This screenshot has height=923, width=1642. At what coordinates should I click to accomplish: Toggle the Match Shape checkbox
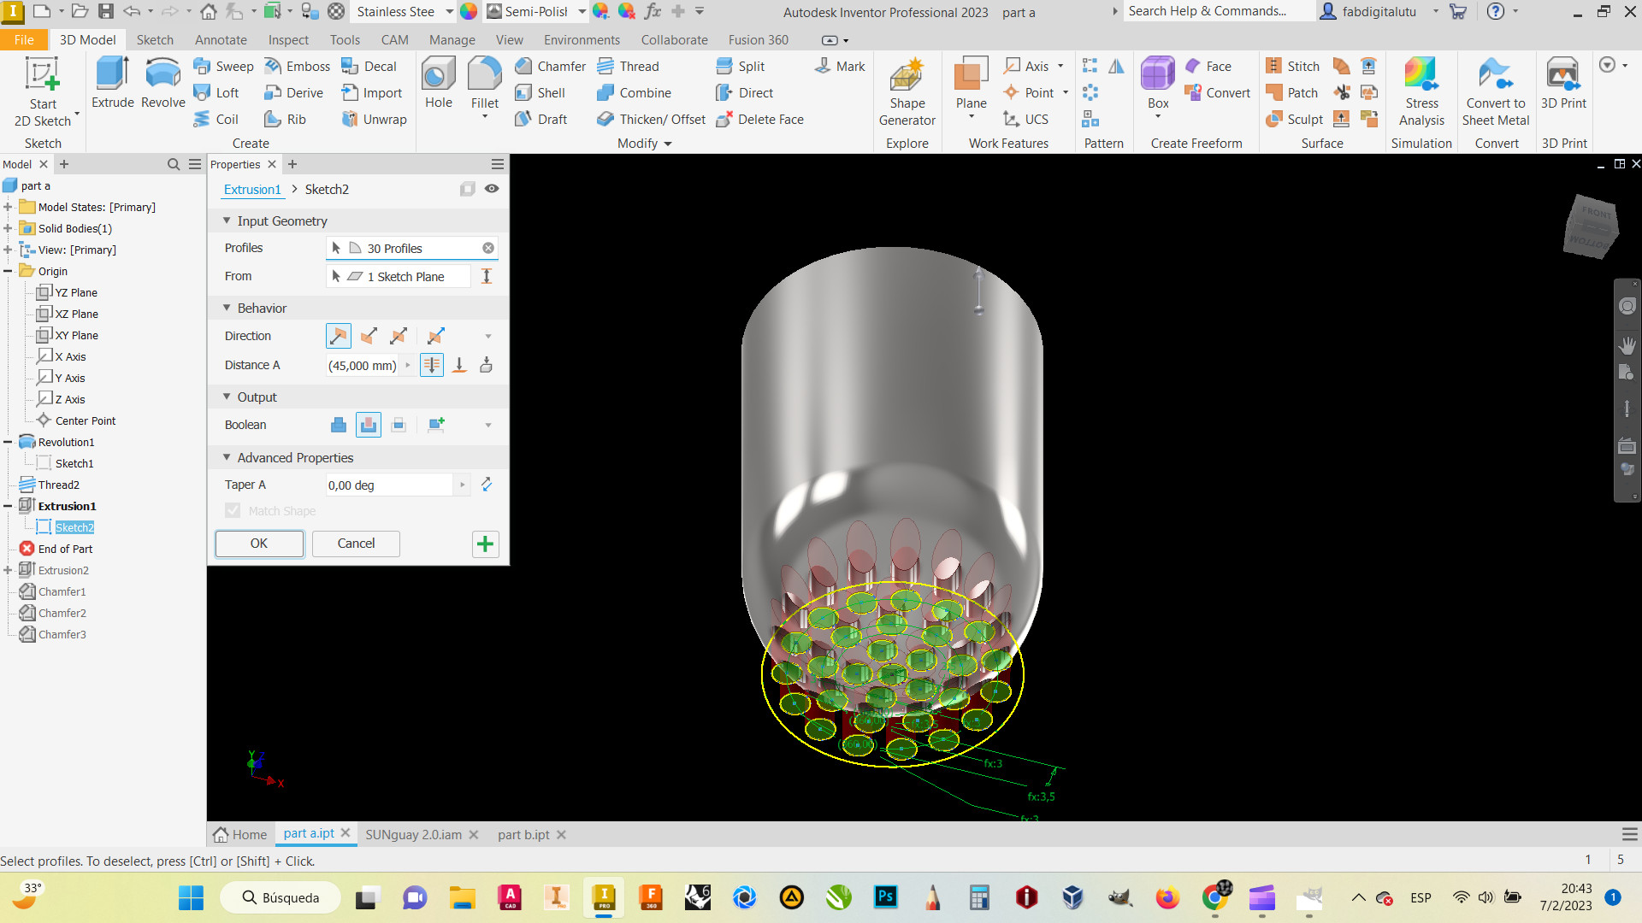click(233, 510)
